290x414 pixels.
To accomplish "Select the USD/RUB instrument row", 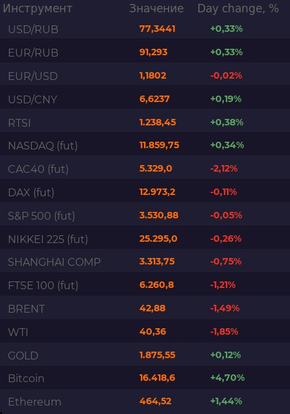I will pyautogui.click(x=145, y=29).
